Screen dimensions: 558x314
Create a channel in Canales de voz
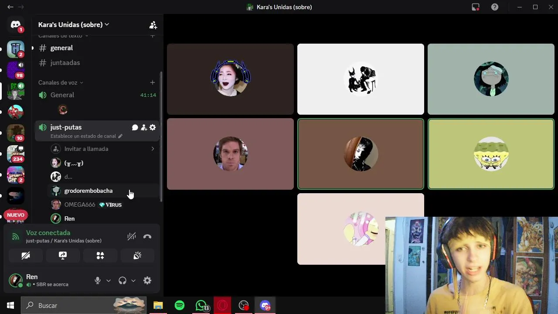pyautogui.click(x=153, y=82)
